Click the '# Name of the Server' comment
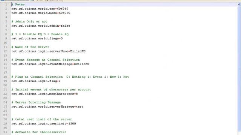Image resolution: width=241 pixels, height=135 pixels. pos(30,47)
